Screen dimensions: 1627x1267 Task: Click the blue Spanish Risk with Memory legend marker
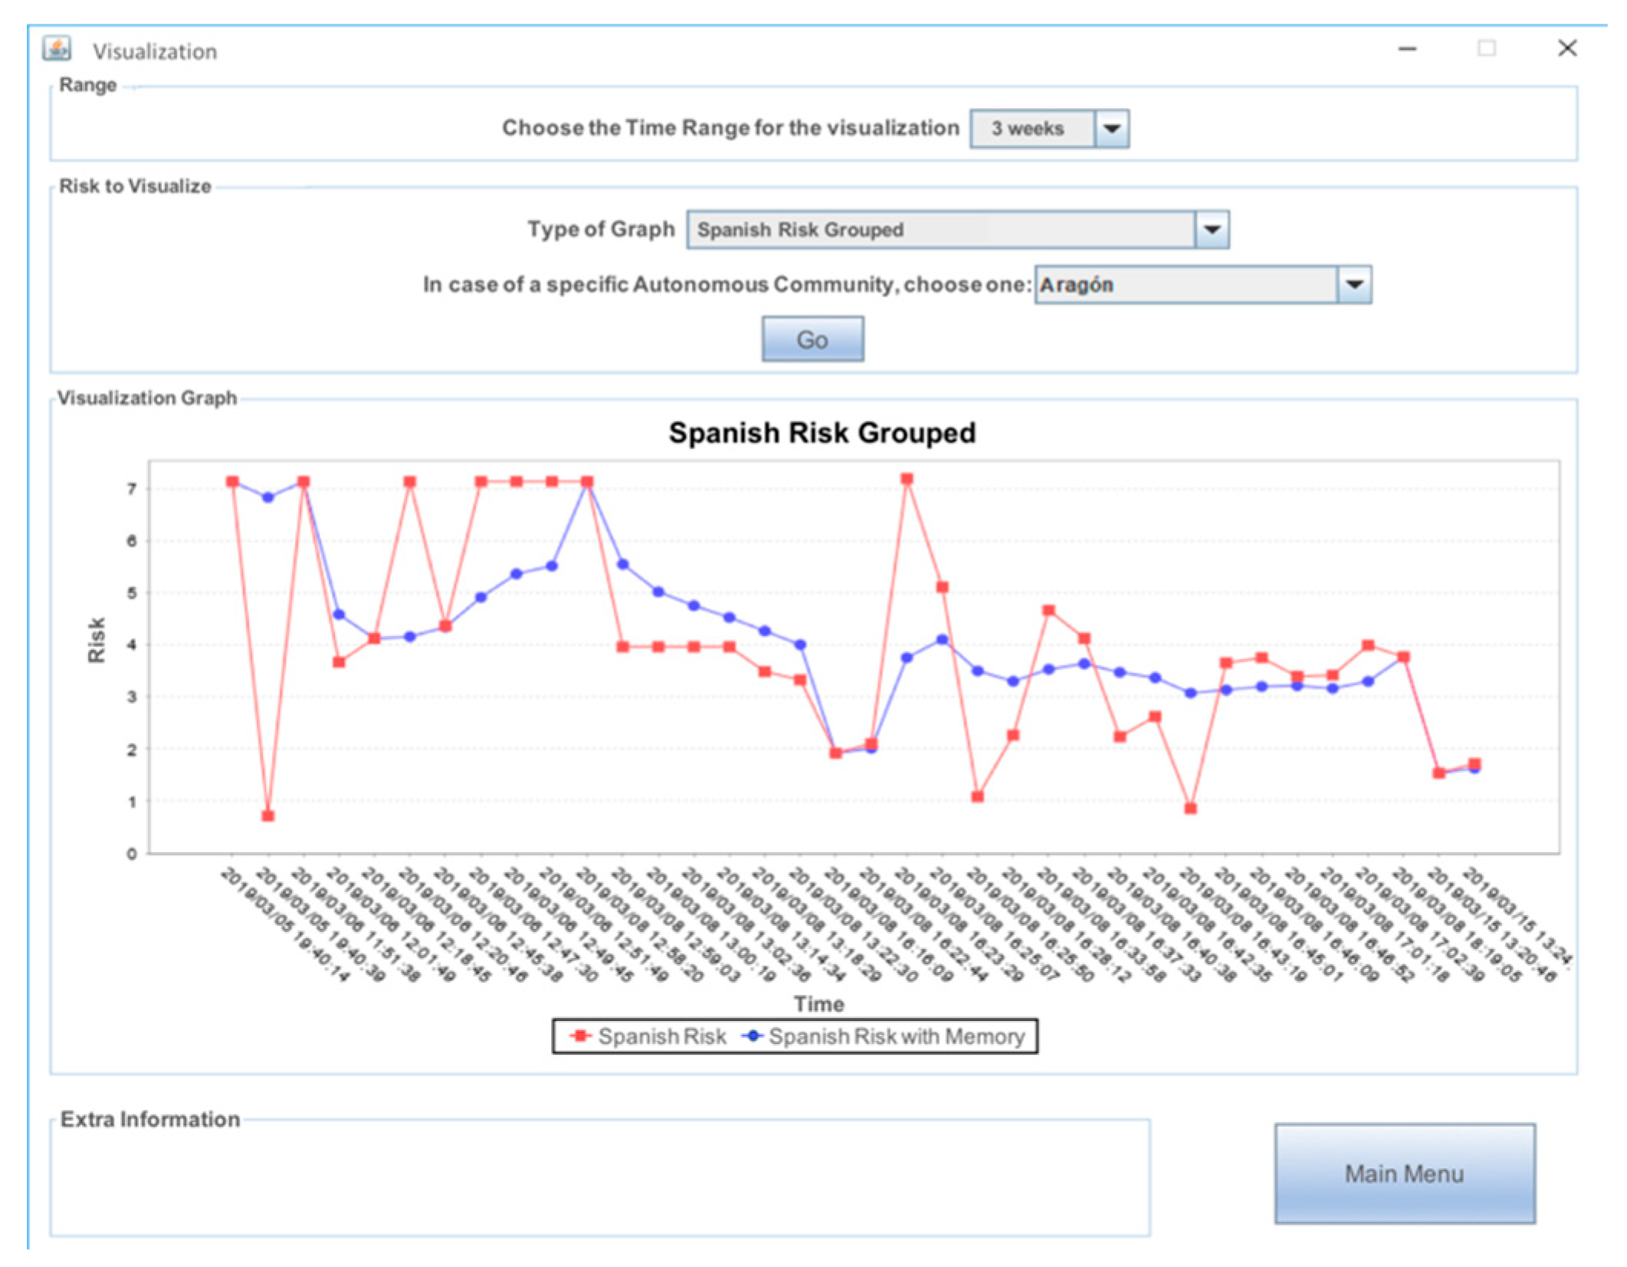pyautogui.click(x=753, y=1036)
